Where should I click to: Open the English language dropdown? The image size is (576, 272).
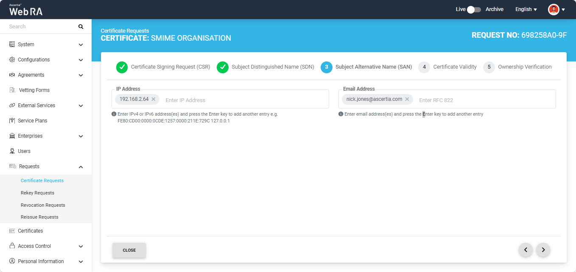pos(526,9)
